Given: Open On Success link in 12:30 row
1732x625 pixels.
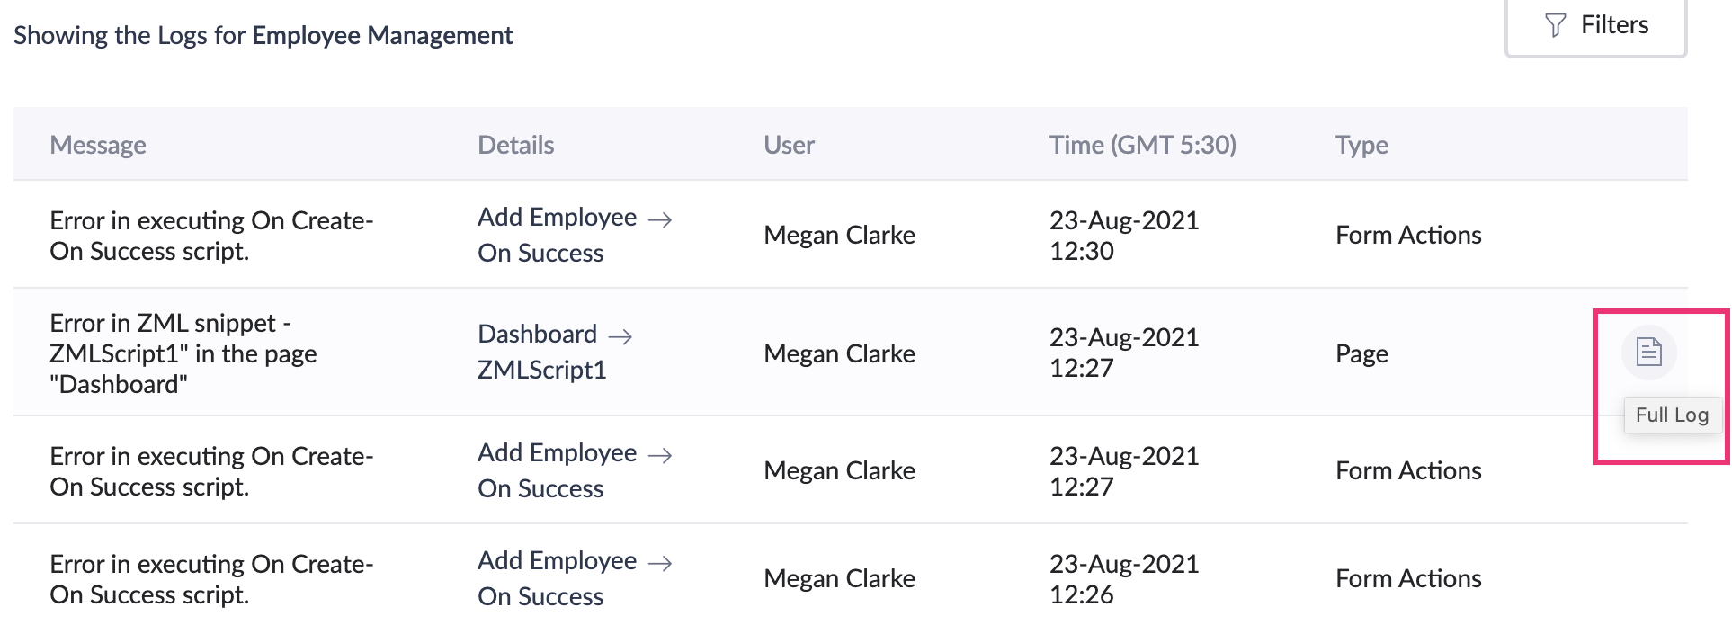Looking at the screenshot, I should point(540,253).
